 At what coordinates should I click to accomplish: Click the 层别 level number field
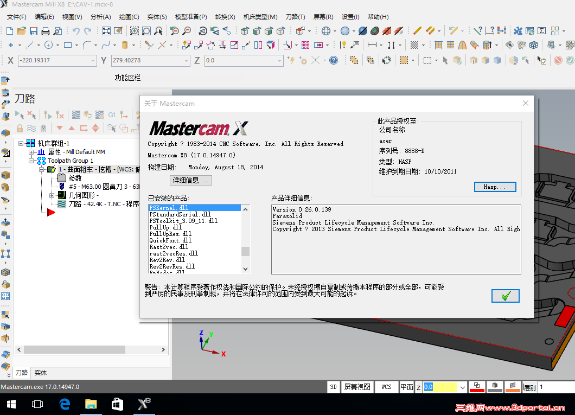coord(556,387)
